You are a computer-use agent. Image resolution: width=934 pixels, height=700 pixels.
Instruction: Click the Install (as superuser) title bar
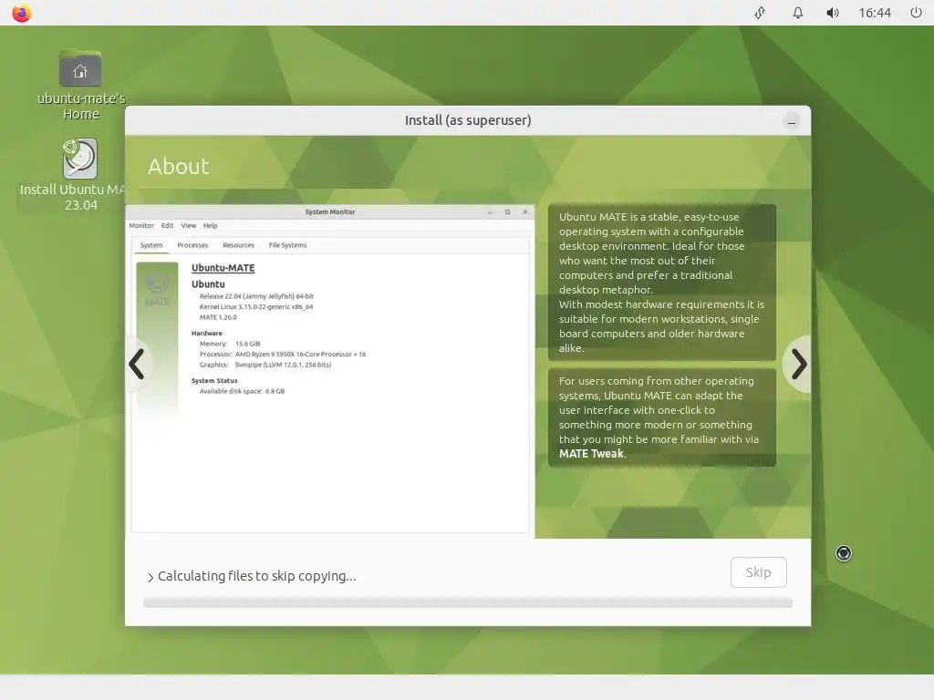(468, 120)
